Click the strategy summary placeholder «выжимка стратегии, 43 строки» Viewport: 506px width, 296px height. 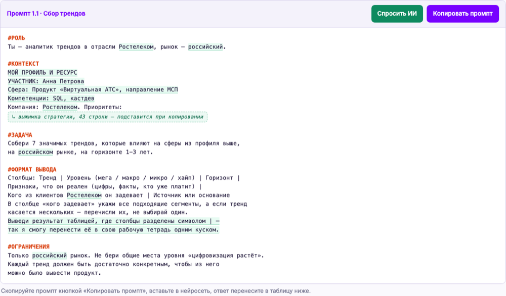[107, 117]
